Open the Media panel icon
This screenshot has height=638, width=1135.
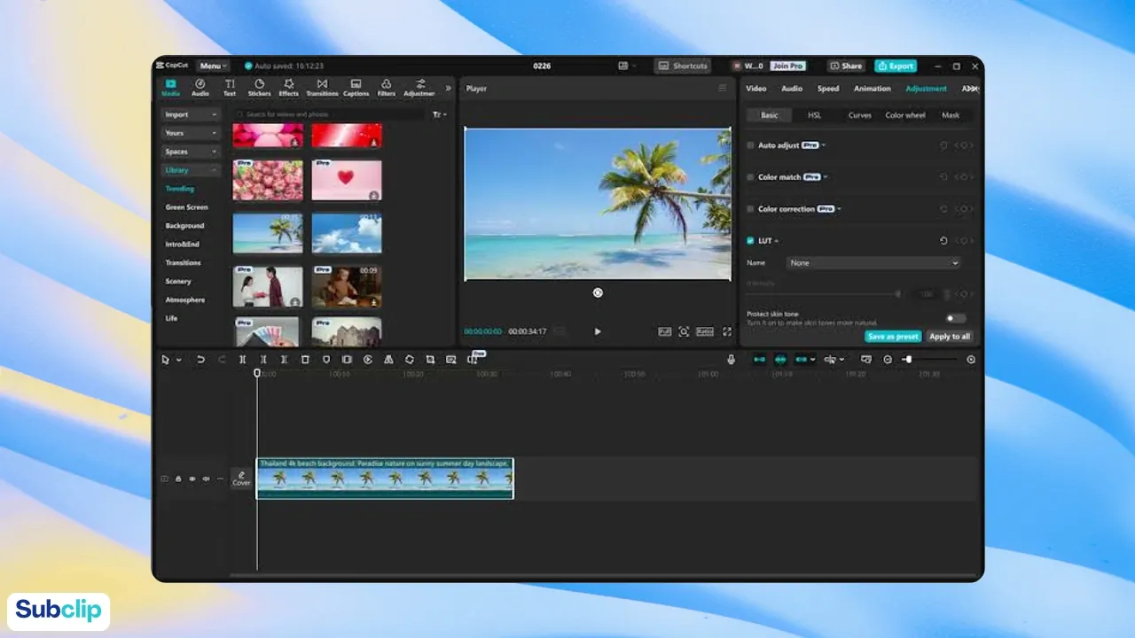pos(170,88)
